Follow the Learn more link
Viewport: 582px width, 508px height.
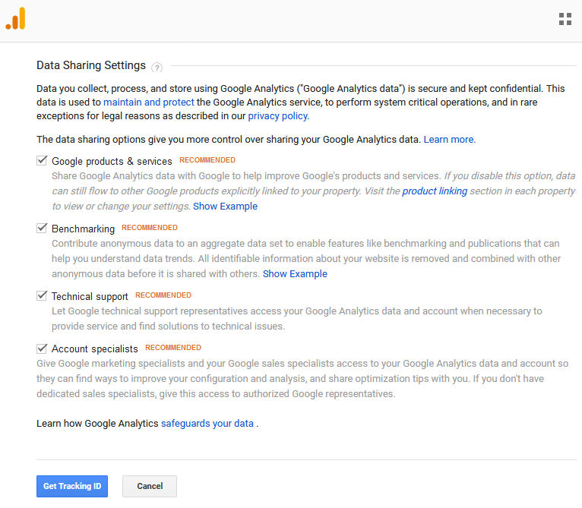pos(450,139)
